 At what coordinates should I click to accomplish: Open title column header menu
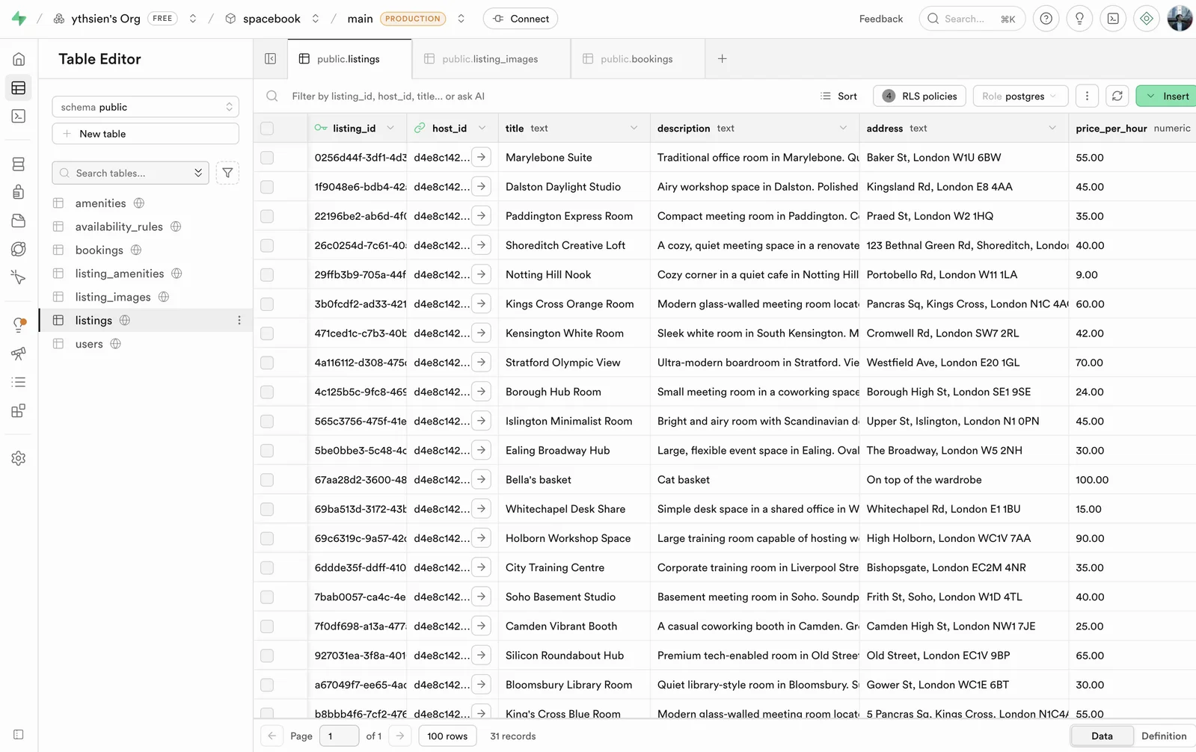point(634,128)
